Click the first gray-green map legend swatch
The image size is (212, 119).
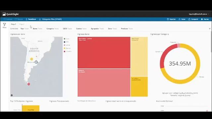65,39
